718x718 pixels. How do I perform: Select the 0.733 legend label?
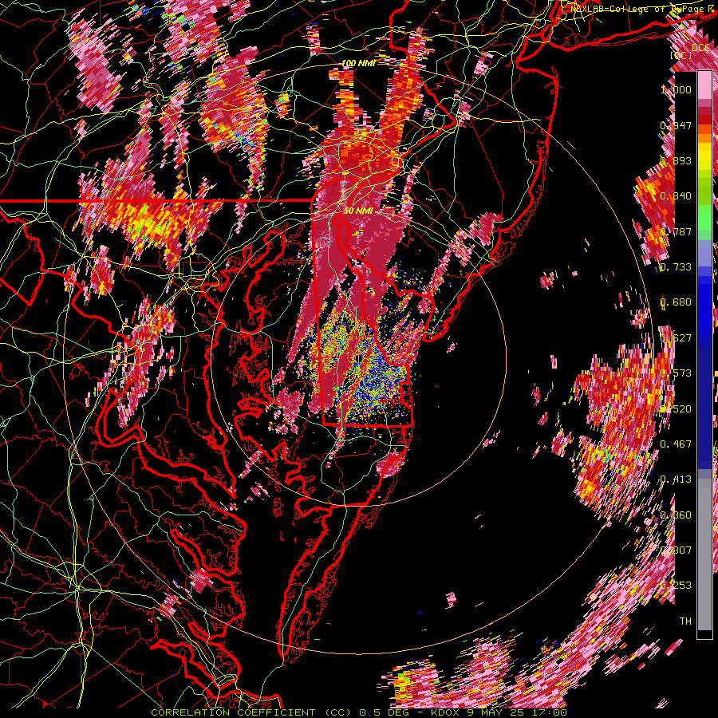click(676, 266)
